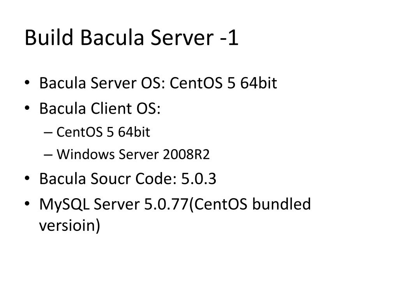The width and height of the screenshot is (399, 299).
Task: Select the version number "5.0.3"
Action: 199,178
